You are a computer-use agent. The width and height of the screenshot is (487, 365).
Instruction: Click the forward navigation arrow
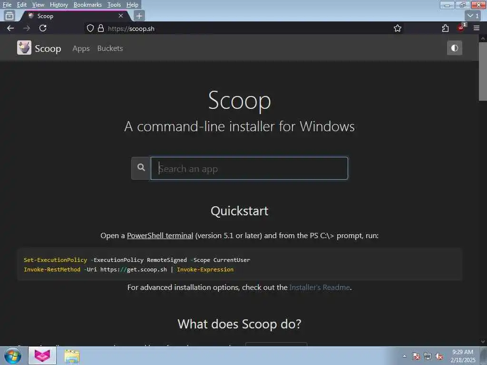point(27,28)
